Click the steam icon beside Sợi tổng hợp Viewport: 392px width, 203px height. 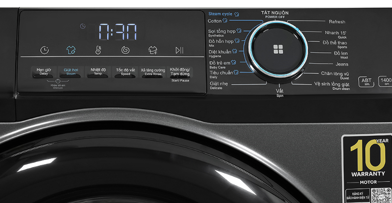click(x=239, y=31)
